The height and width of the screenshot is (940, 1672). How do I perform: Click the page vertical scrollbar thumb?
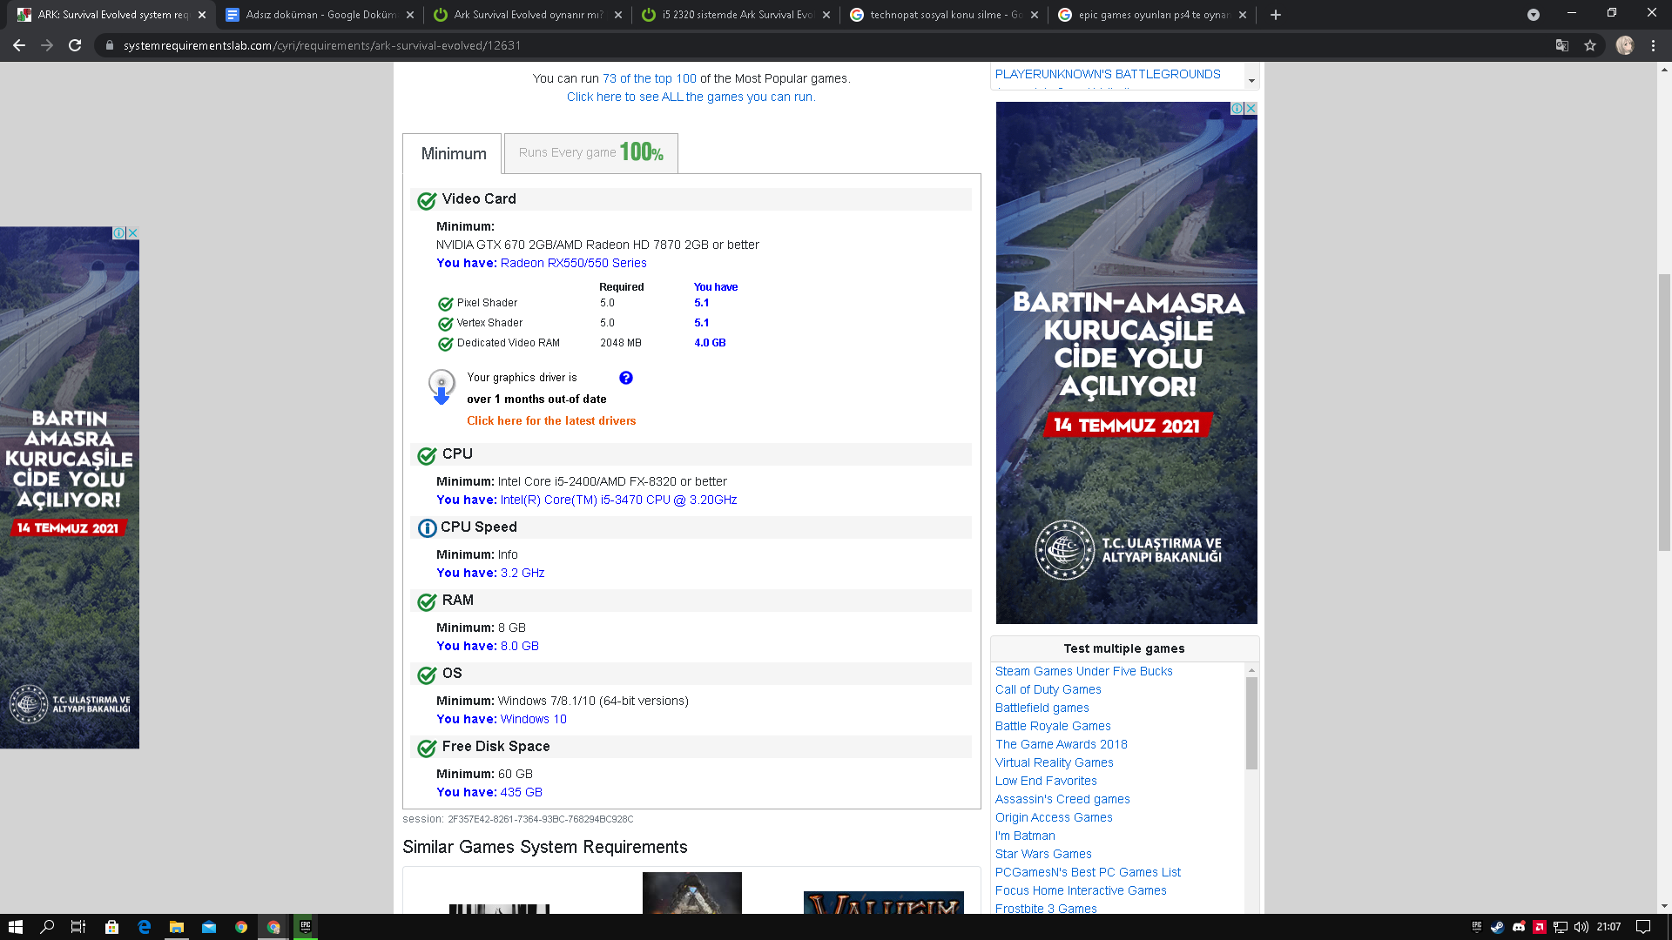tap(1664, 413)
